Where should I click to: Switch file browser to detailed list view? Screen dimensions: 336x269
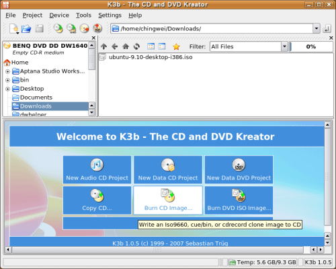coord(162,46)
